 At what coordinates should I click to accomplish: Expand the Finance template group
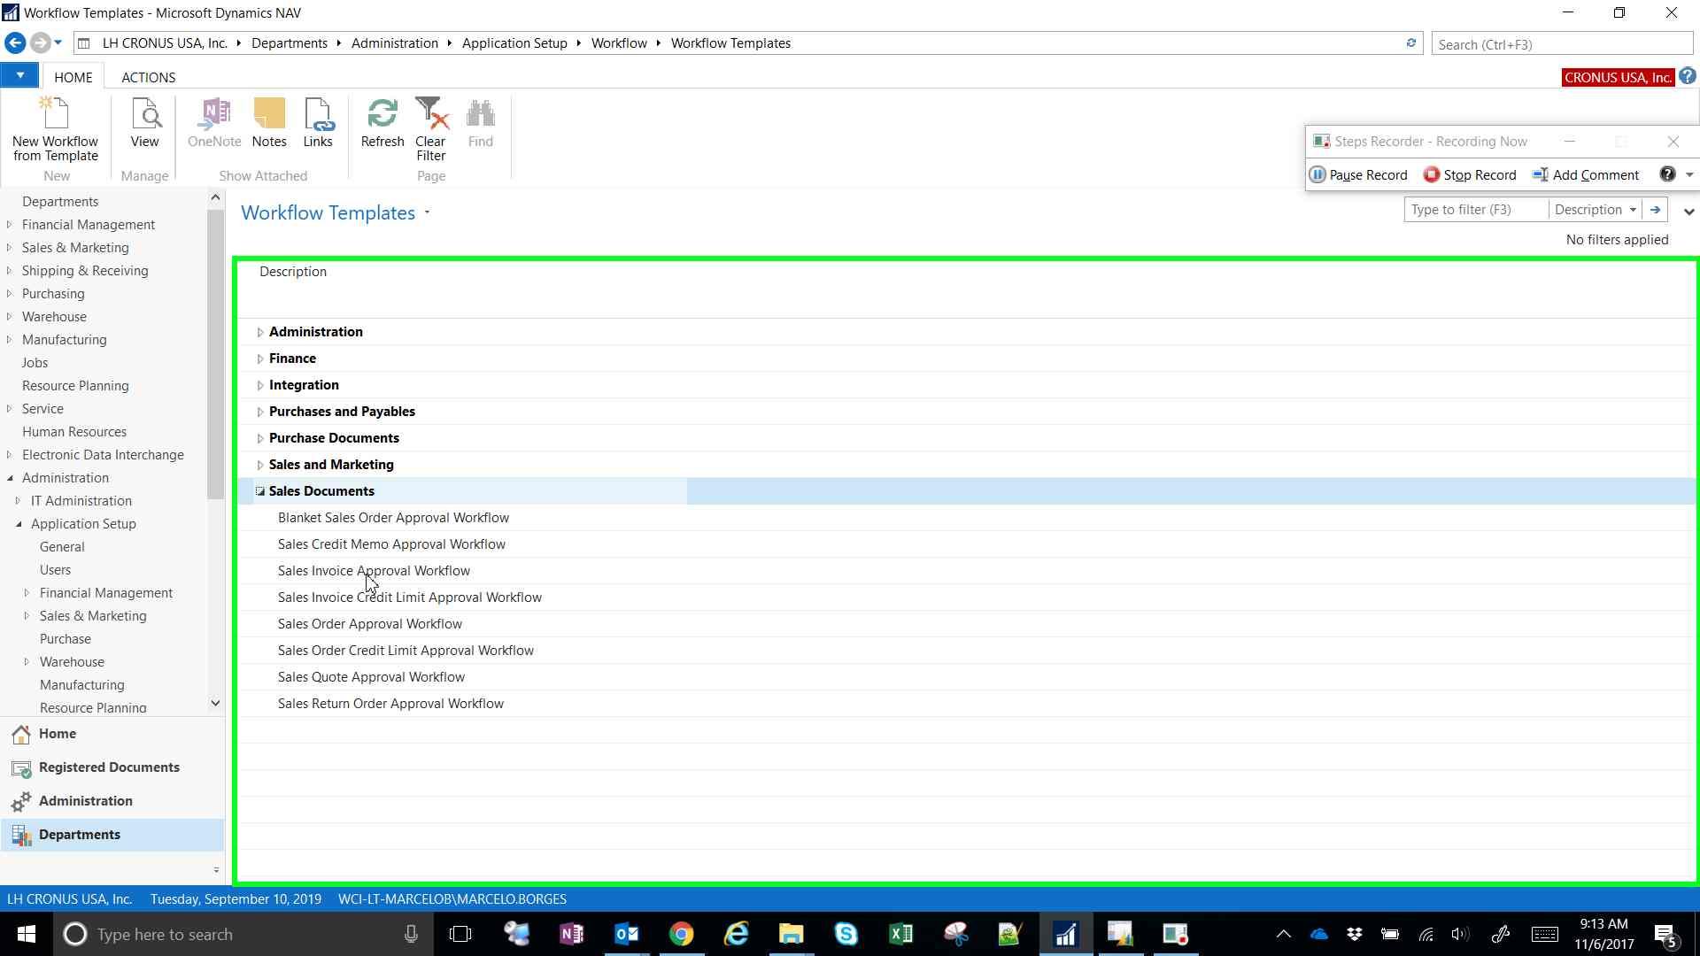(260, 358)
